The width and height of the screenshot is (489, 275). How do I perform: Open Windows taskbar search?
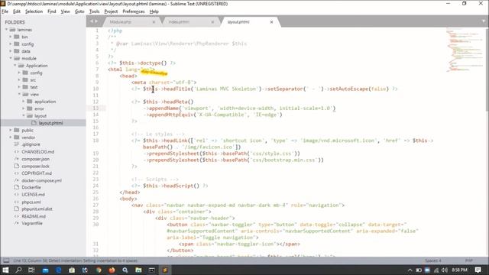pos(18,270)
